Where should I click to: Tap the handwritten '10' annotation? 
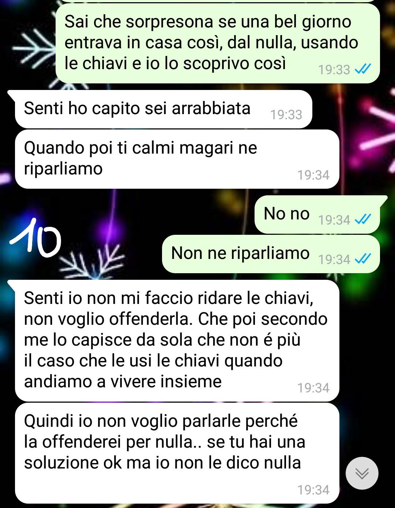35,237
